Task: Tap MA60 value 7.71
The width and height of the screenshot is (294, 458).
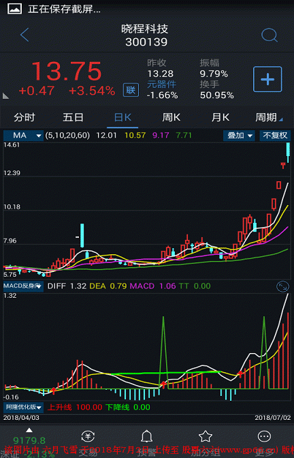Action: 184,136
